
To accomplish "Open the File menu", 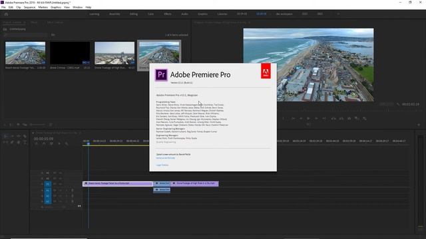I will pos(3,7).
